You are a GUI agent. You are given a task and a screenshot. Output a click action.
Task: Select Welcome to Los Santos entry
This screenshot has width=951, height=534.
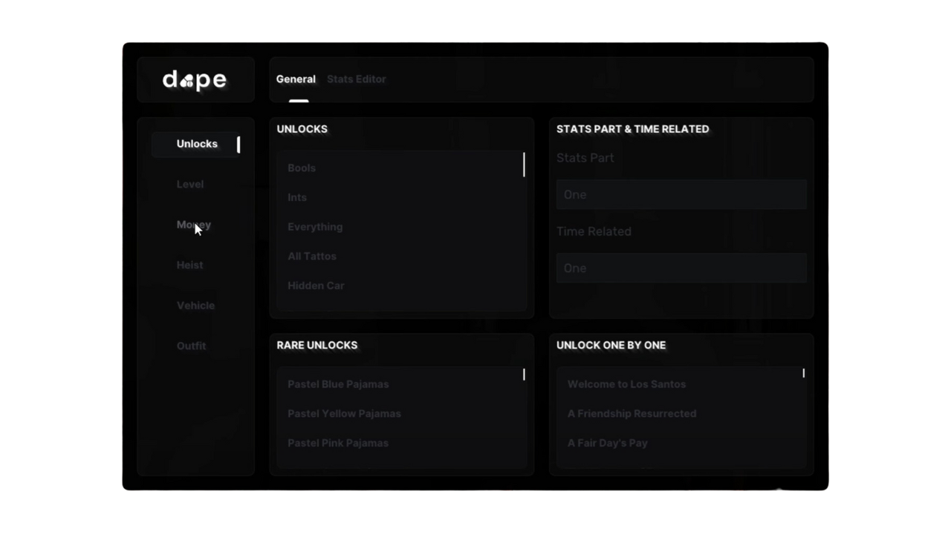pyautogui.click(x=626, y=384)
